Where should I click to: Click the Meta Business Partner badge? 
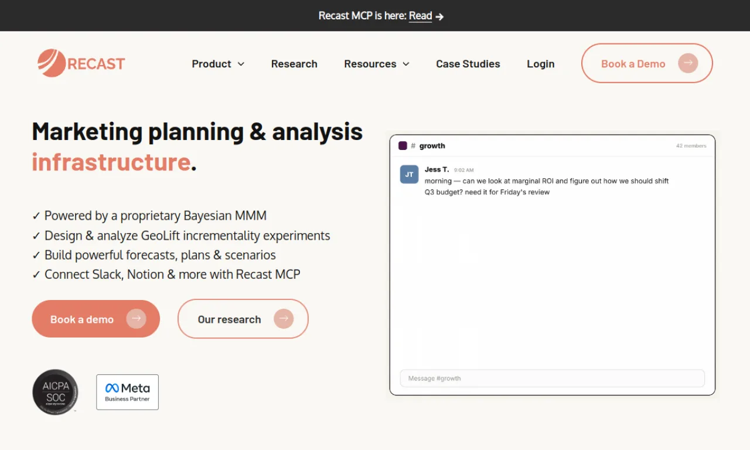click(x=127, y=392)
